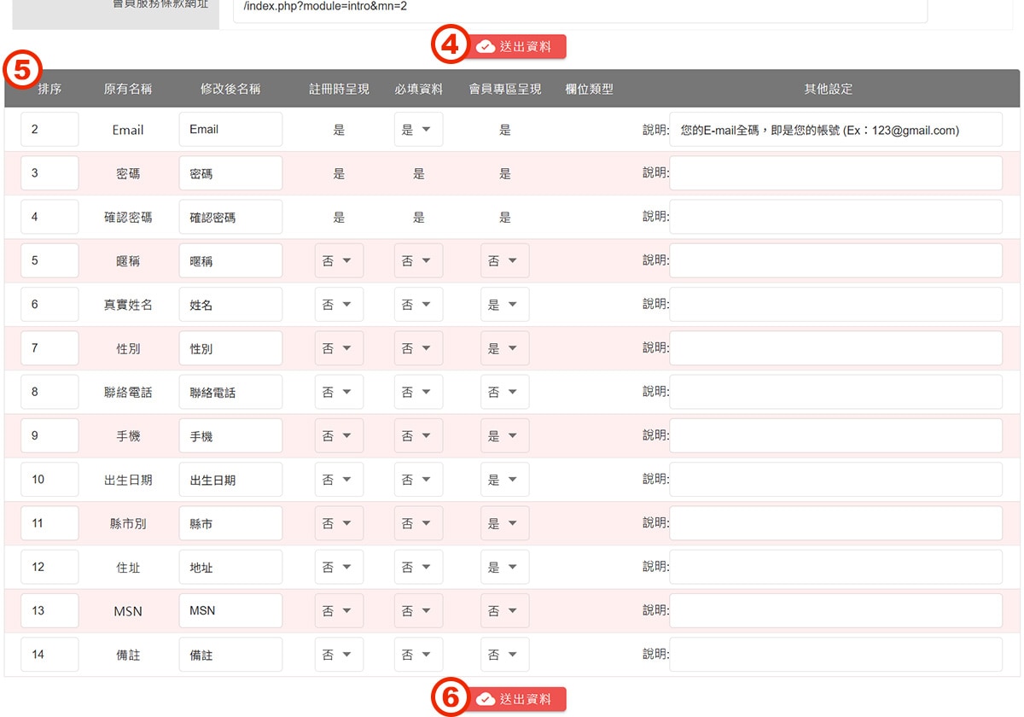This screenshot has height=717, width=1024.
Task: Open 真實姓名 row 會員專區呈現 dropdown
Action: [504, 305]
